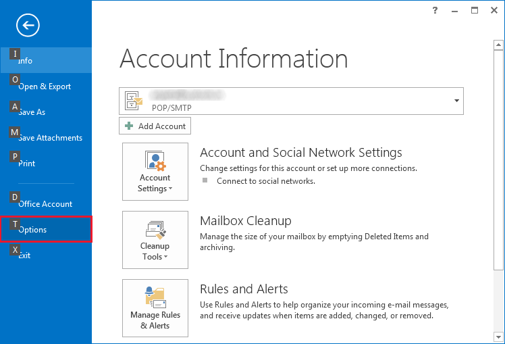
Task: Click Account and Social Network Settings heading
Action: [x=301, y=153]
